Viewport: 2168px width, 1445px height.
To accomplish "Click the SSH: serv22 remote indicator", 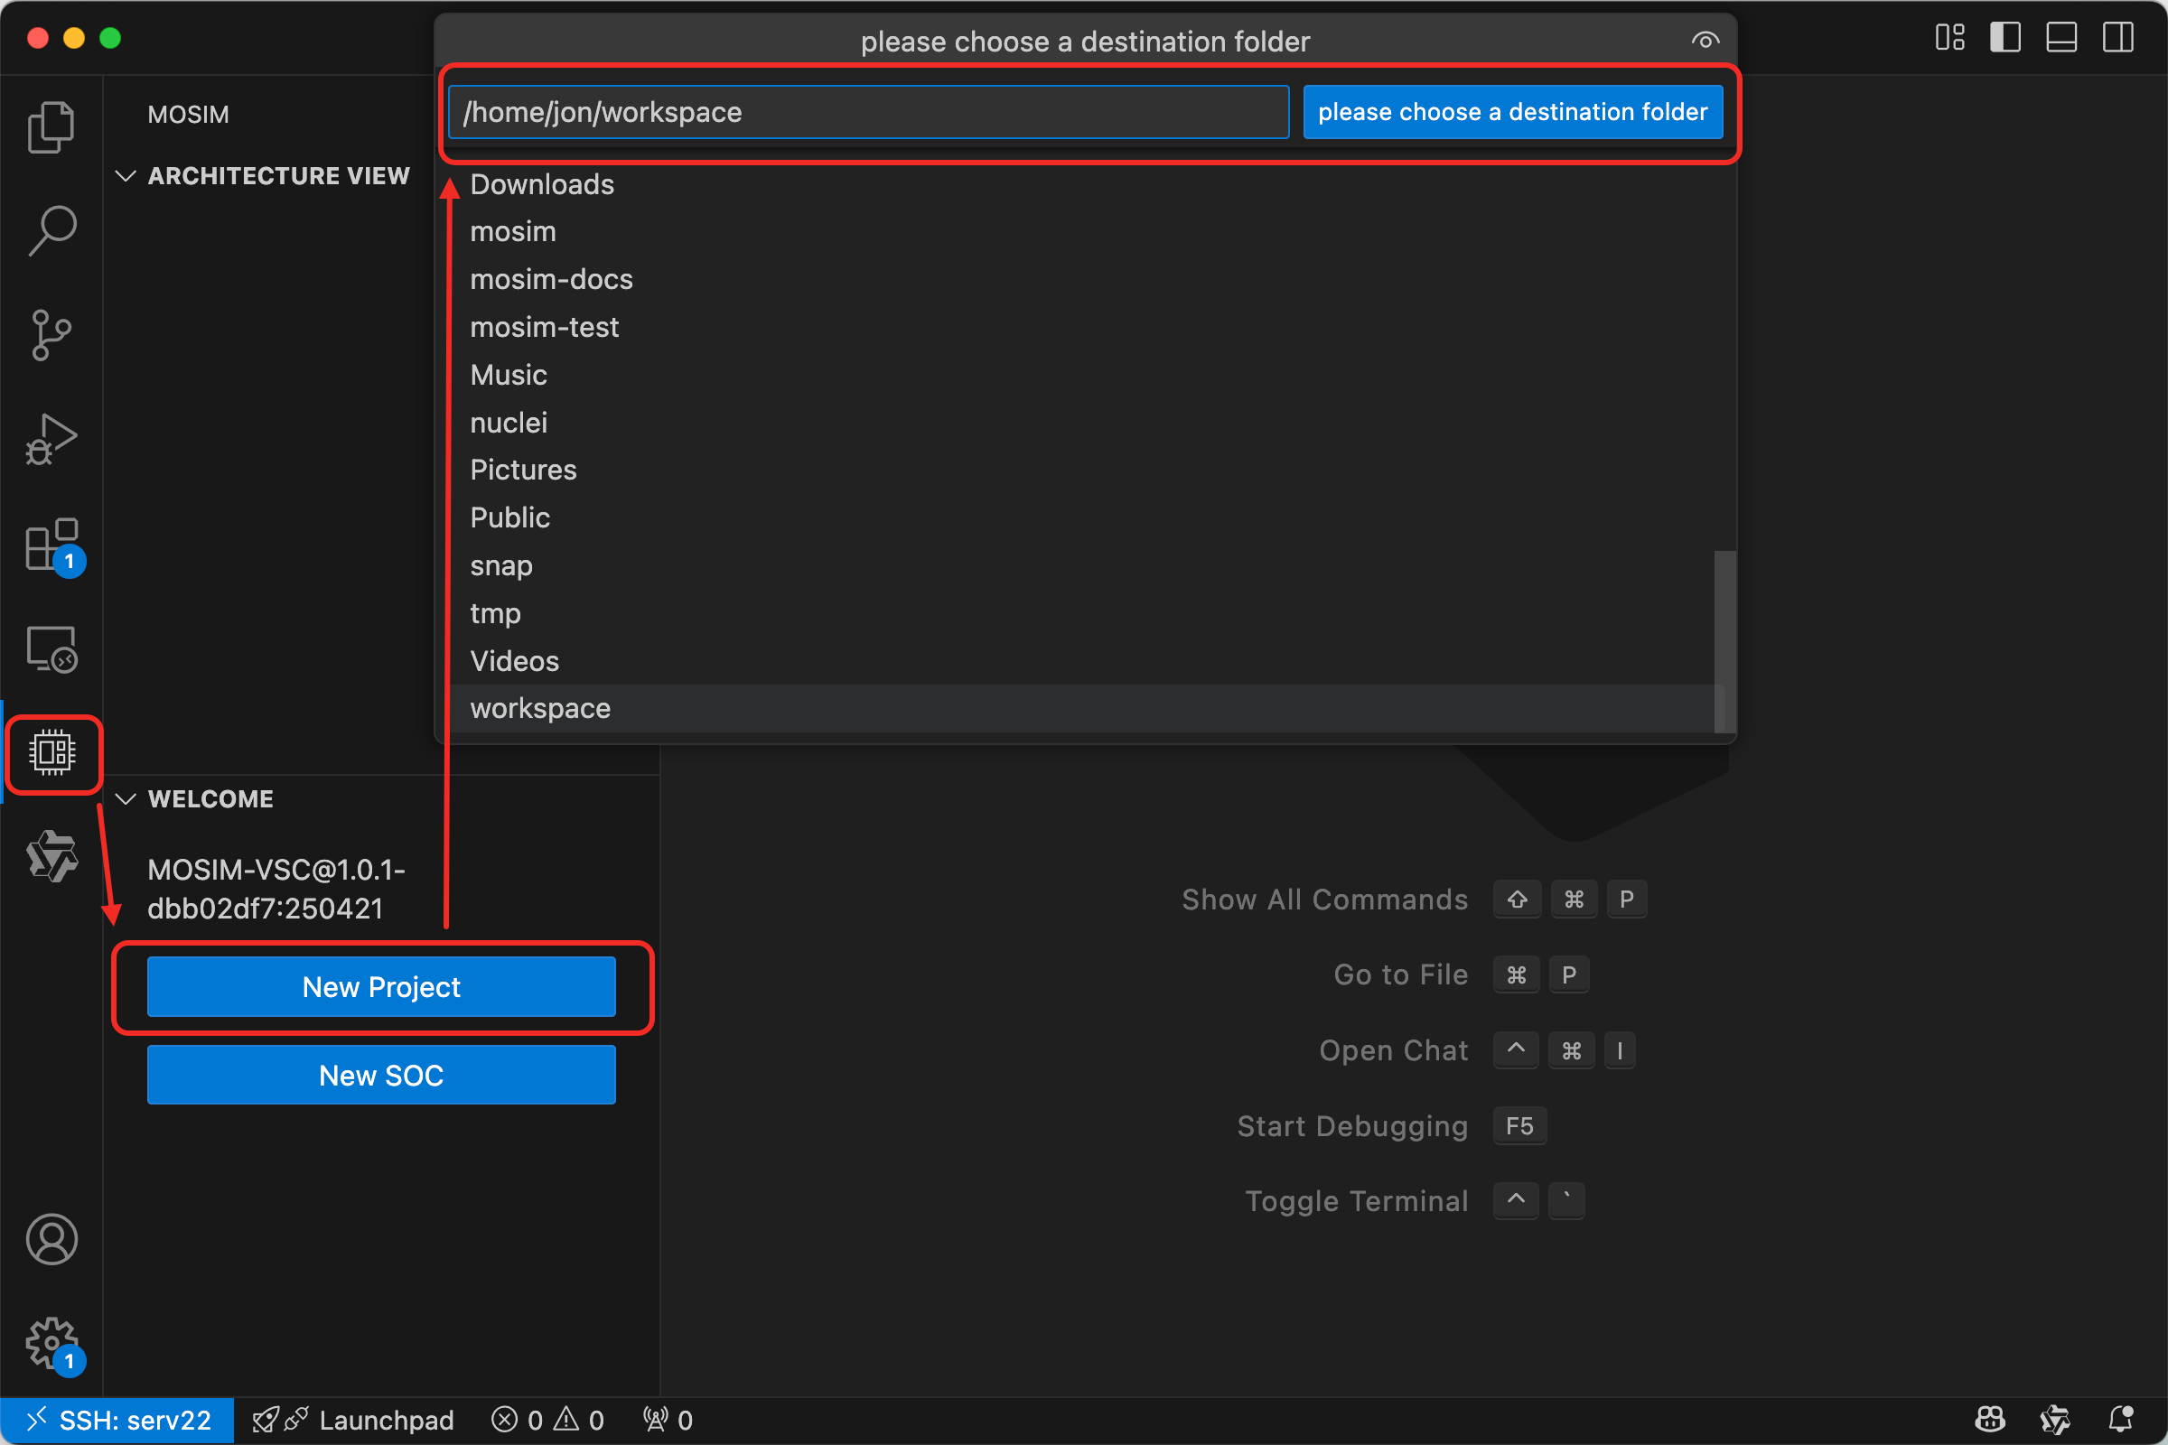I will click(117, 1420).
